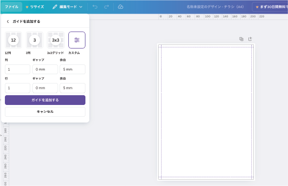Viewport: 288px width, 186px height.
Task: Click the crown icon beside リサイズ
Action: [27, 7]
